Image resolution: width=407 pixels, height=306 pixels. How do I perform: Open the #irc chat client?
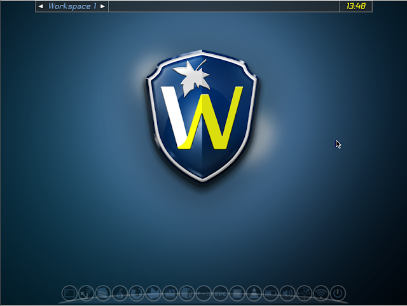coord(221,293)
